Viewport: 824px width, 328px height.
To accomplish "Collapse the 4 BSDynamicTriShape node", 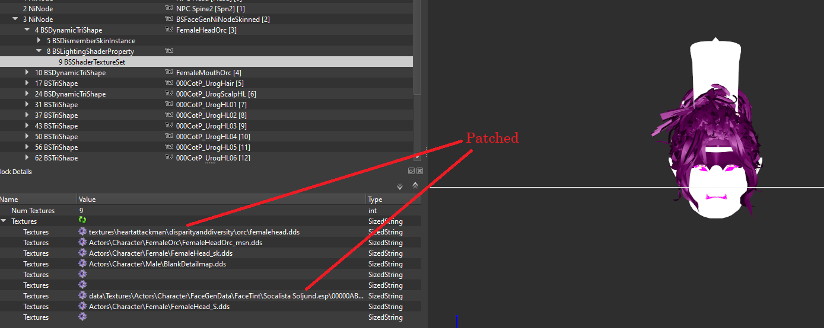I will [x=27, y=30].
